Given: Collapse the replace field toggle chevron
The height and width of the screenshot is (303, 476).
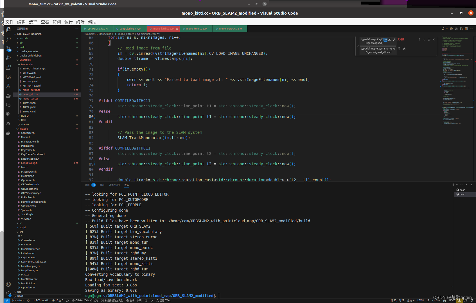Looking at the screenshot, I should (358, 46).
